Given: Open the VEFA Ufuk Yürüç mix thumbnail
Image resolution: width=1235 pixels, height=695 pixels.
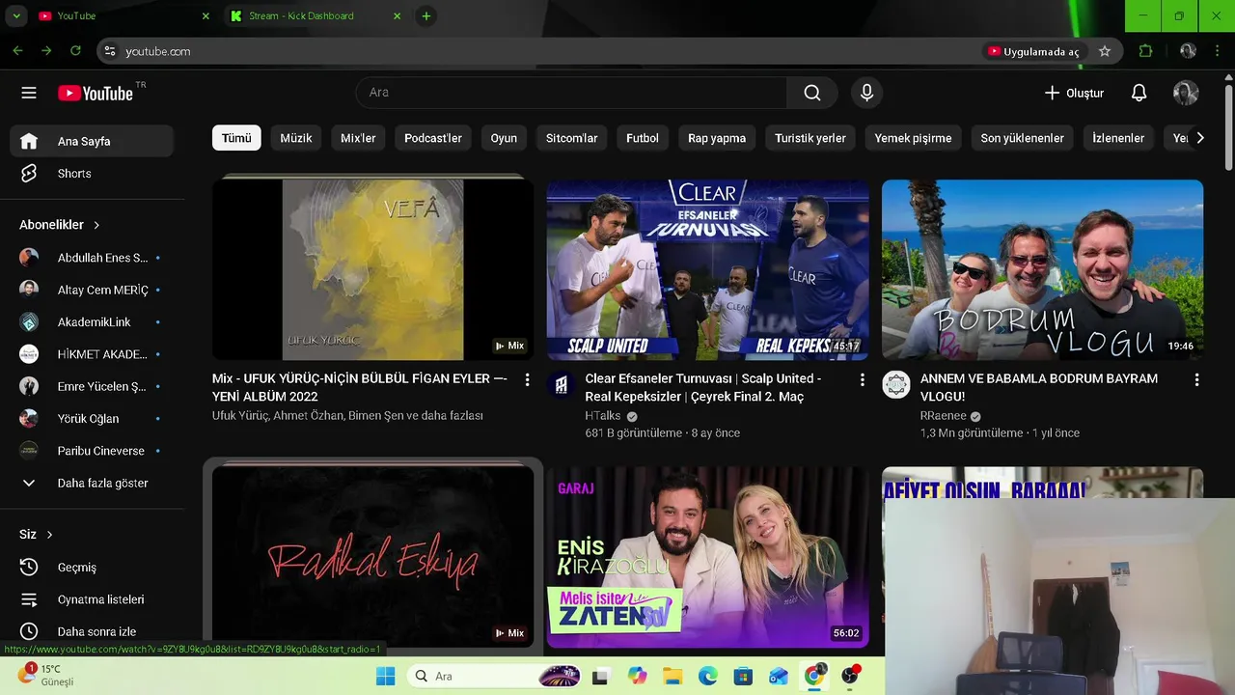Looking at the screenshot, I should 372,269.
